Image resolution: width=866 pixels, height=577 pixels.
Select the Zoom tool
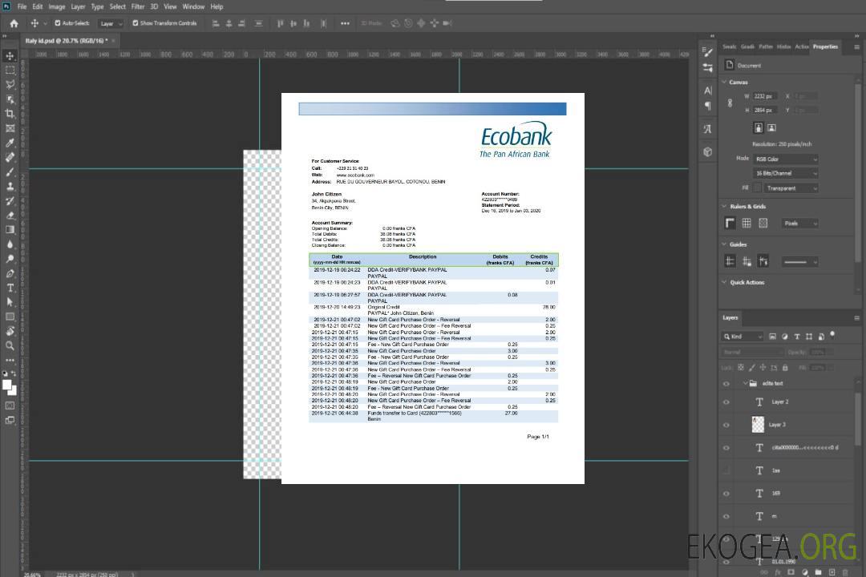[10, 345]
